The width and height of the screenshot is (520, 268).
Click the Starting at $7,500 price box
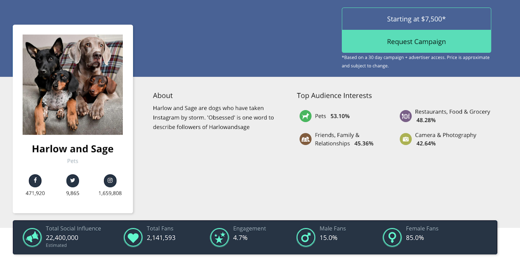point(416,19)
